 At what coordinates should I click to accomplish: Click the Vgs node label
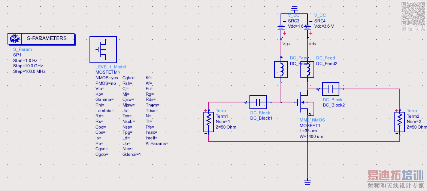click(x=287, y=43)
